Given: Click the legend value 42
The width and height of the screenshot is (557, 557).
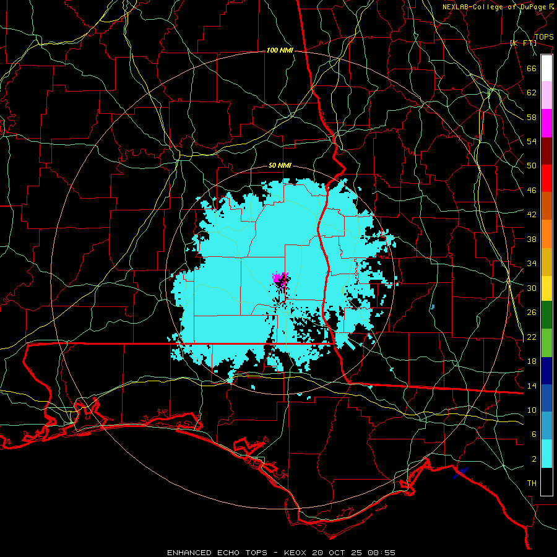Looking at the screenshot, I should pos(532,215).
